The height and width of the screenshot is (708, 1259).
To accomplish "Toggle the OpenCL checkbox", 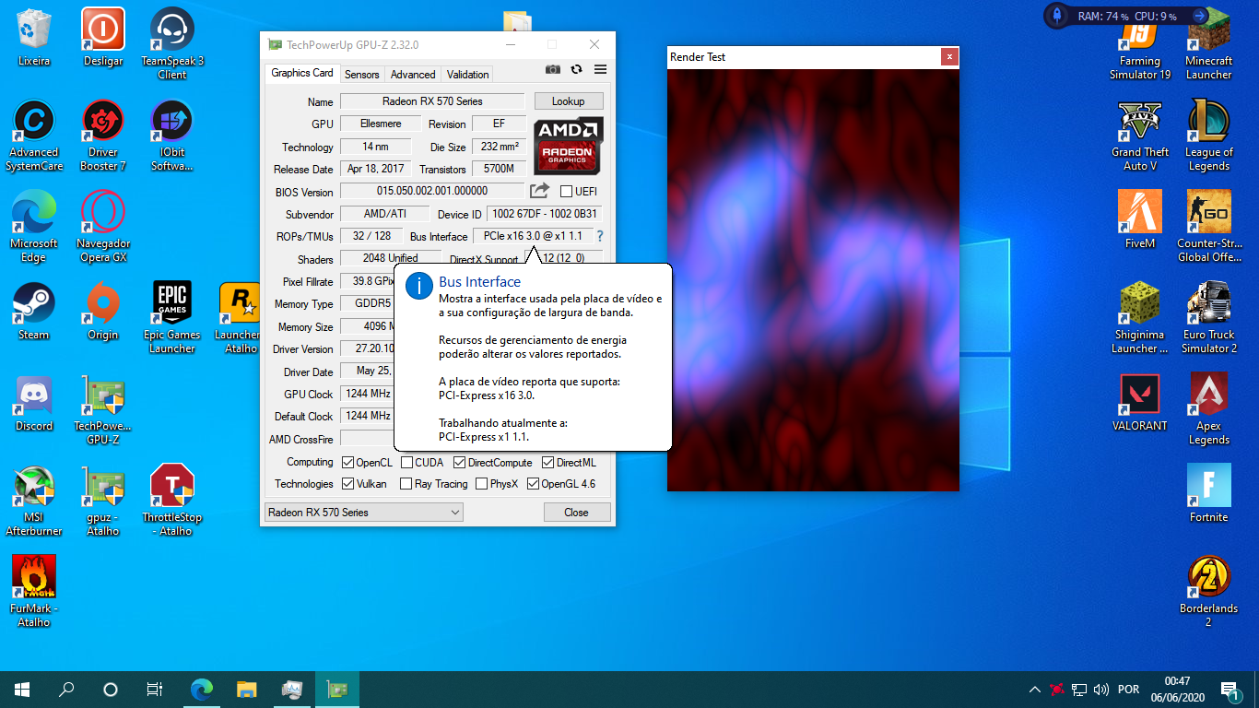I will coord(348,463).
